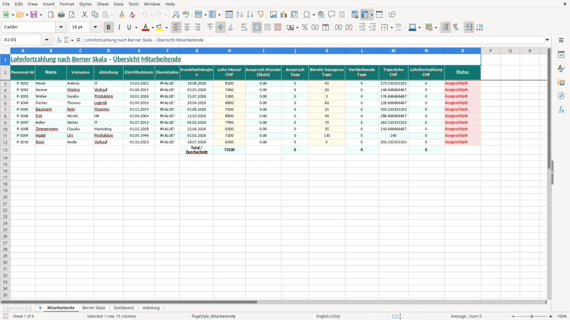Click the zoom slider handle
Viewport: 570px width, 320px height.
[532, 316]
